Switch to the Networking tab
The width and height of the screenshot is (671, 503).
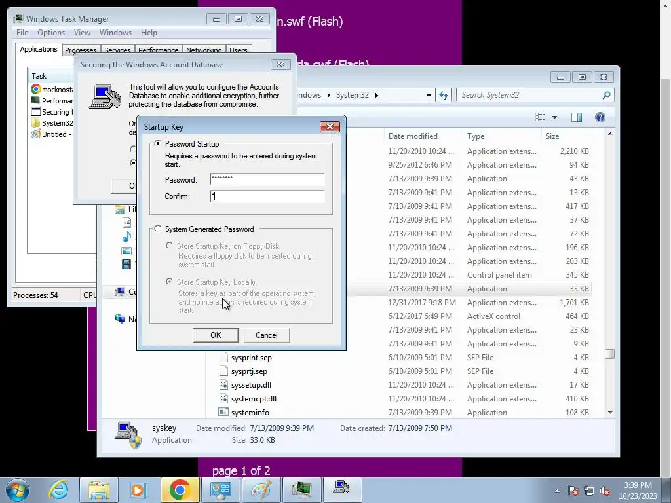204,50
